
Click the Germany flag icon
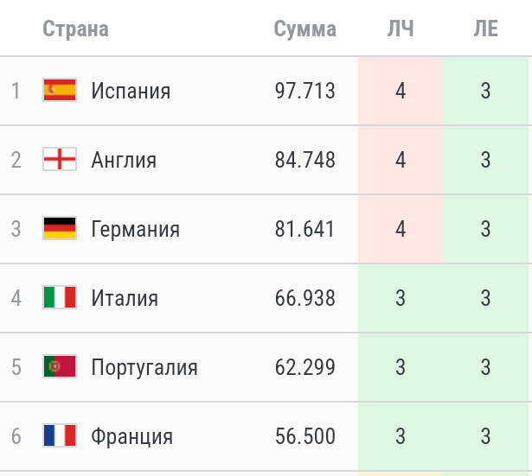60,228
